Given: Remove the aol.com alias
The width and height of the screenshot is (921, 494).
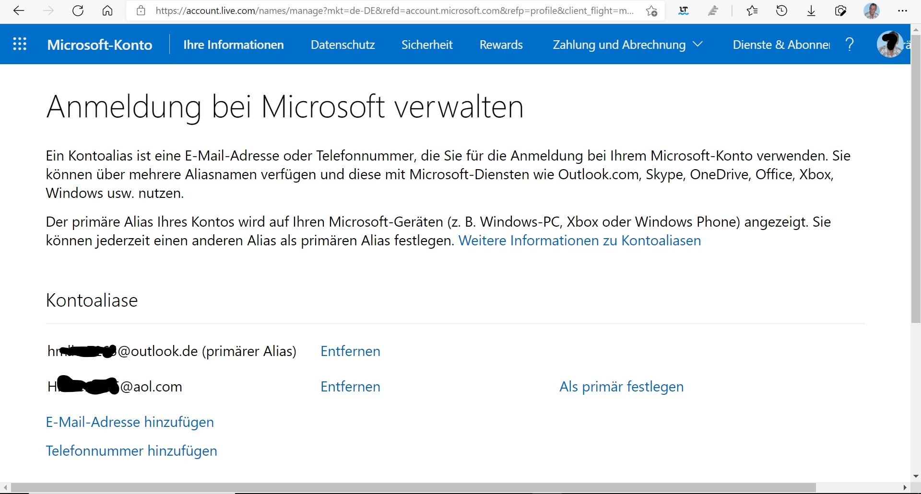Looking at the screenshot, I should click(x=350, y=387).
